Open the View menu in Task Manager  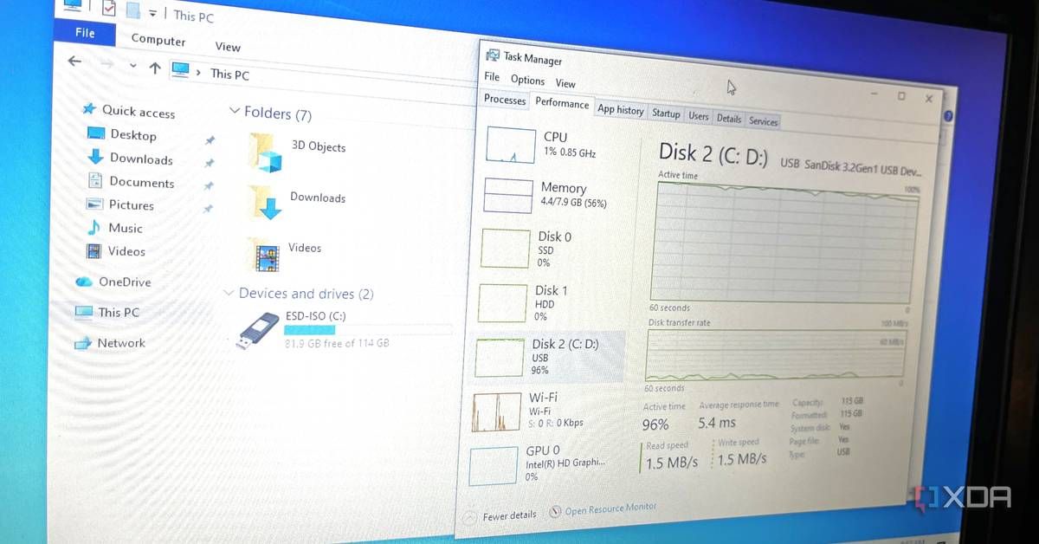click(x=565, y=83)
